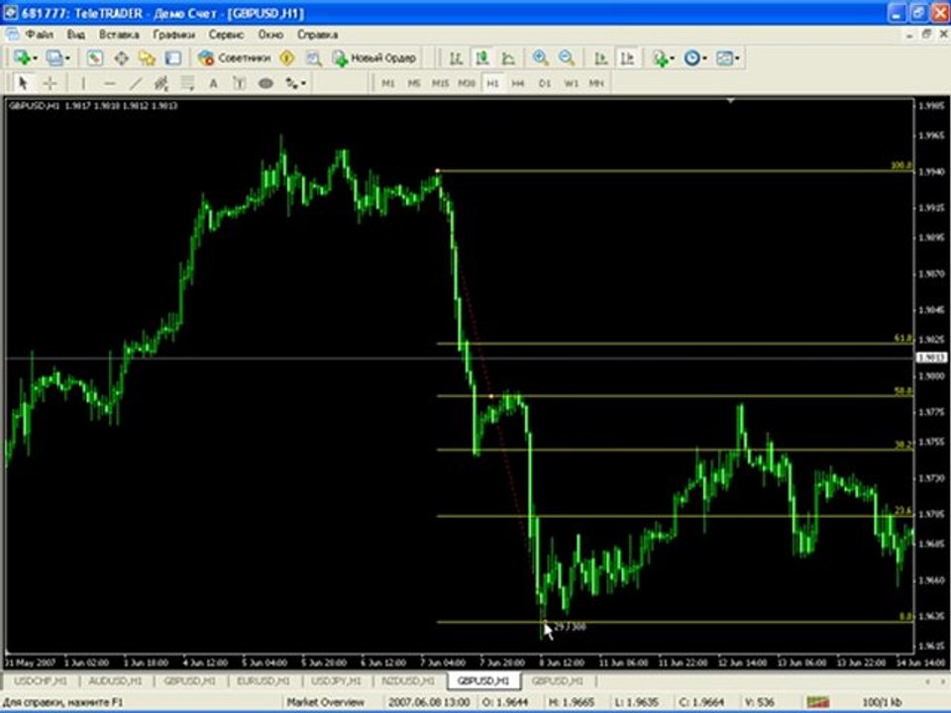Open the Графики menu
This screenshot has width=951, height=713.
pyautogui.click(x=174, y=35)
